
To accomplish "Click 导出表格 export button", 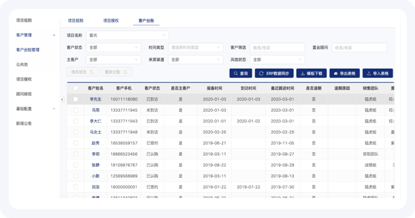I will 344,73.
